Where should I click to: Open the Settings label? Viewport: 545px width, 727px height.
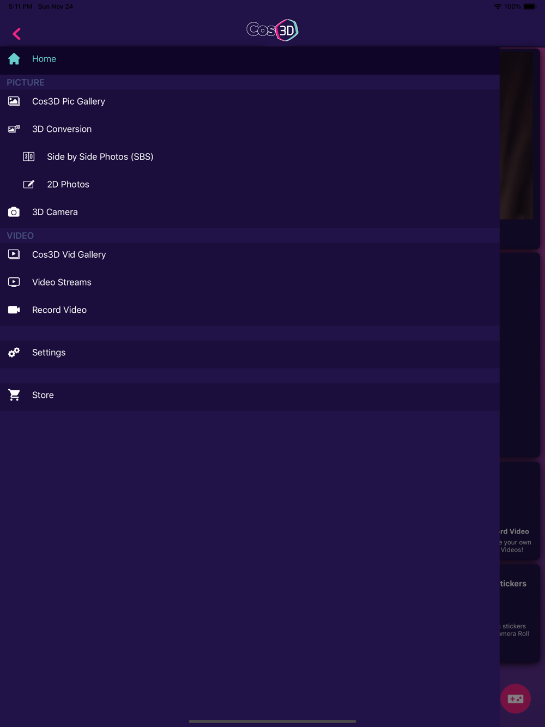(x=49, y=353)
